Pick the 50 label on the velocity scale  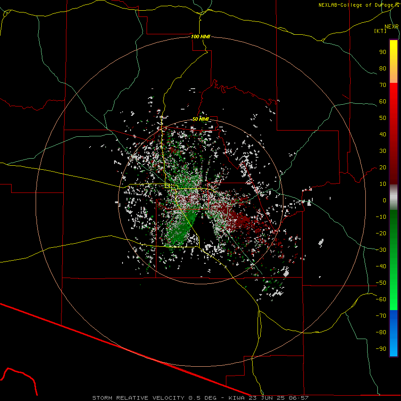(383, 118)
